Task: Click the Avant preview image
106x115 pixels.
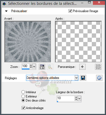Action: click(x=28, y=42)
